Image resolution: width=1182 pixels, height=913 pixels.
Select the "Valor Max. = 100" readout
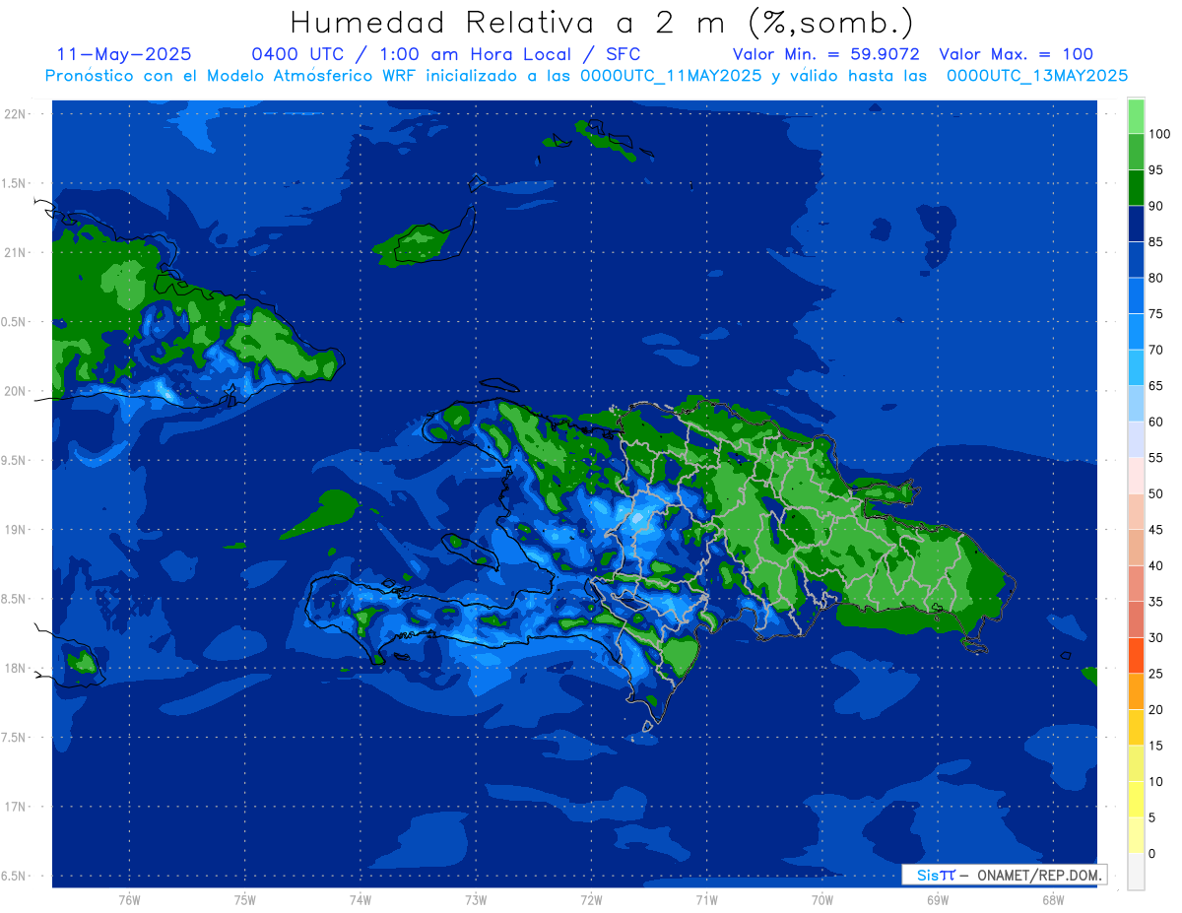pos(1017,54)
